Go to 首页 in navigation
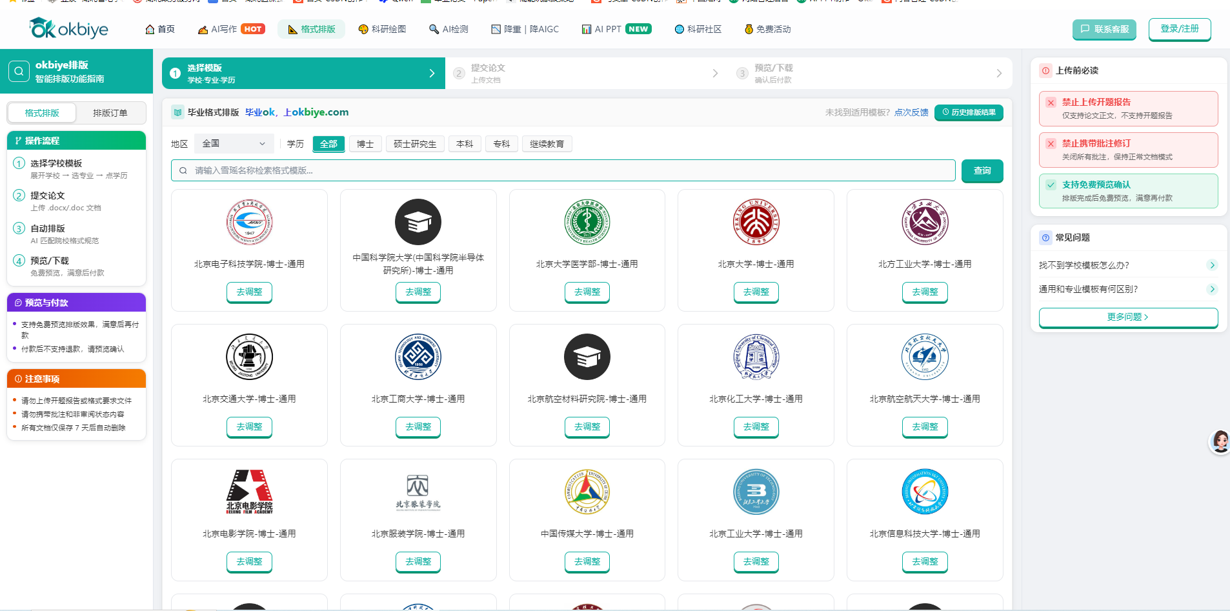 click(160, 29)
